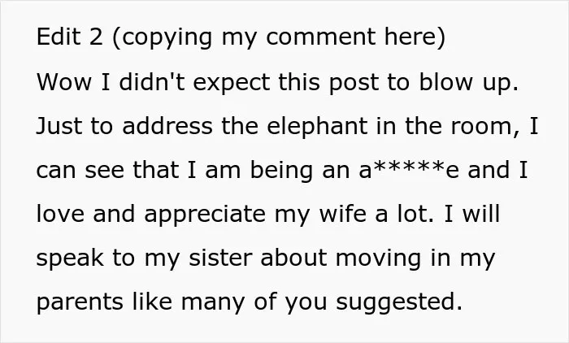569x343 pixels.
Task: Click the word 'suggested.' at the end
Action: click(x=399, y=302)
